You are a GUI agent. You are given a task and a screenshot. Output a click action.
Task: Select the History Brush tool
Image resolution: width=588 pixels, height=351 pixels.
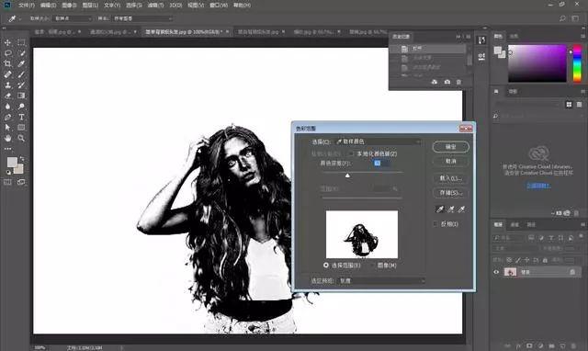tap(21, 85)
